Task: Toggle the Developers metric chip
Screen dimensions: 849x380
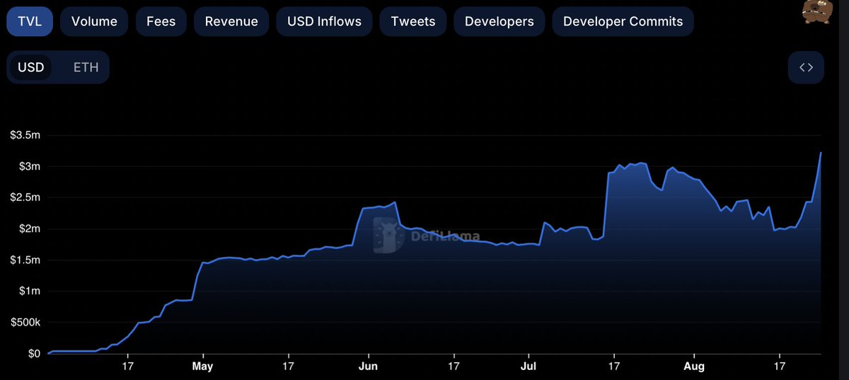Action: (499, 21)
